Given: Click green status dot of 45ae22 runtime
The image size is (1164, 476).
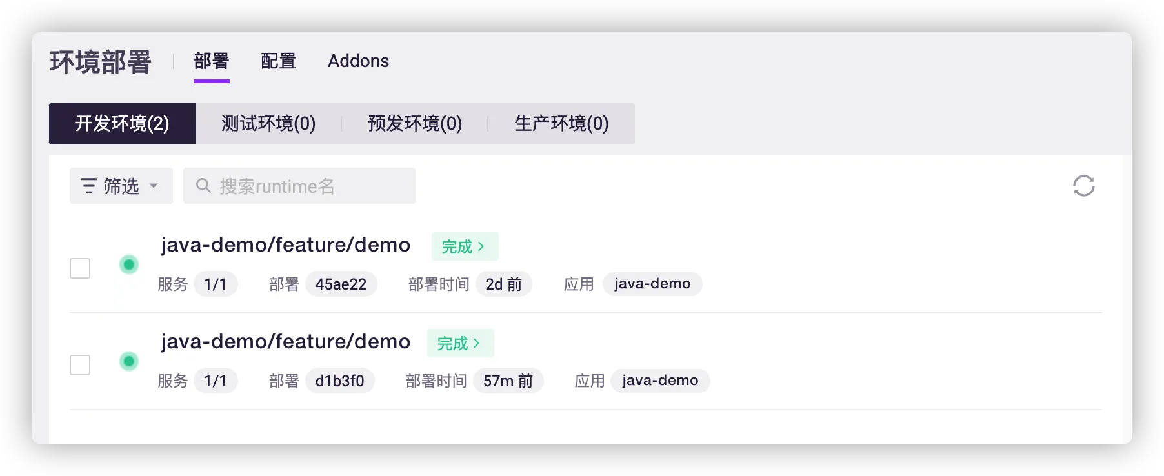Looking at the screenshot, I should point(129,264).
